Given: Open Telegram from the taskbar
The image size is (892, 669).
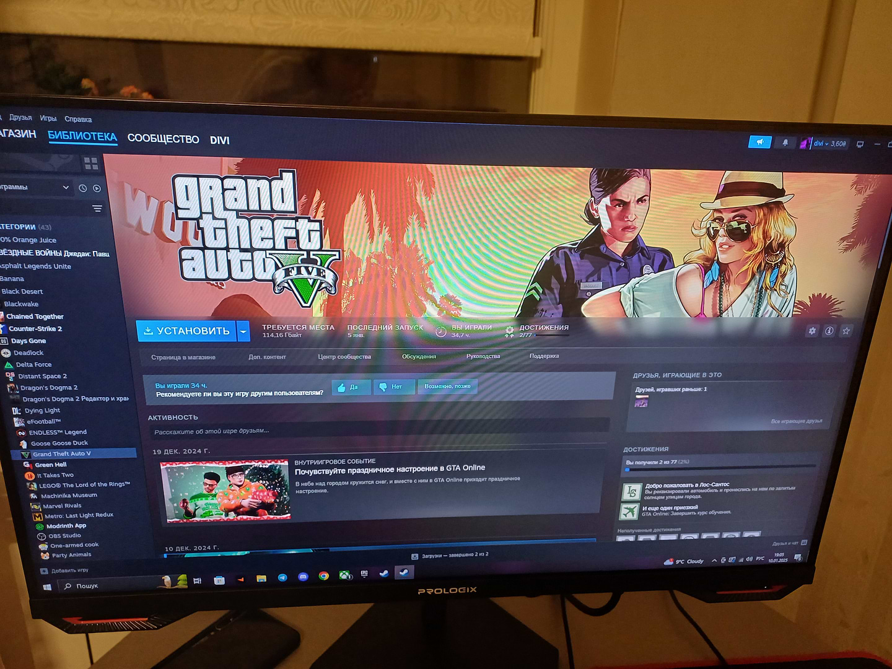Looking at the screenshot, I should pyautogui.click(x=282, y=577).
